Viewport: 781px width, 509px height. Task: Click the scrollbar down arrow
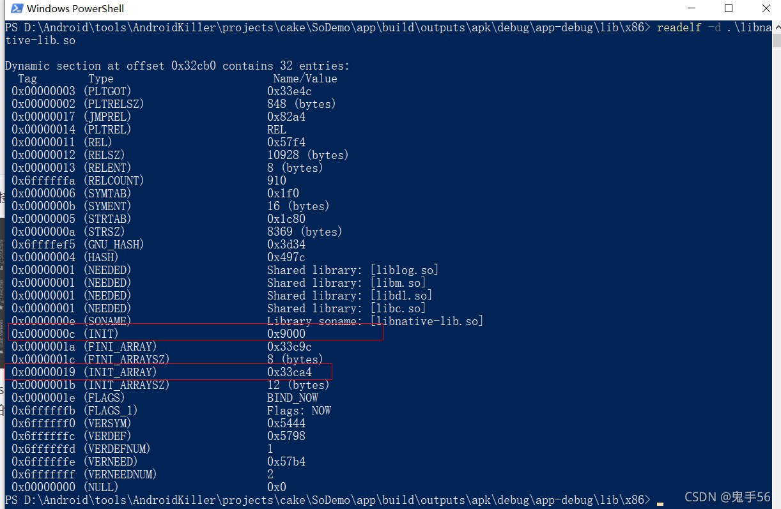point(776,503)
